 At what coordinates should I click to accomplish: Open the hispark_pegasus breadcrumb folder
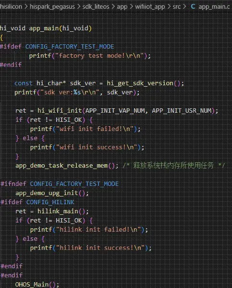[x=52, y=7]
